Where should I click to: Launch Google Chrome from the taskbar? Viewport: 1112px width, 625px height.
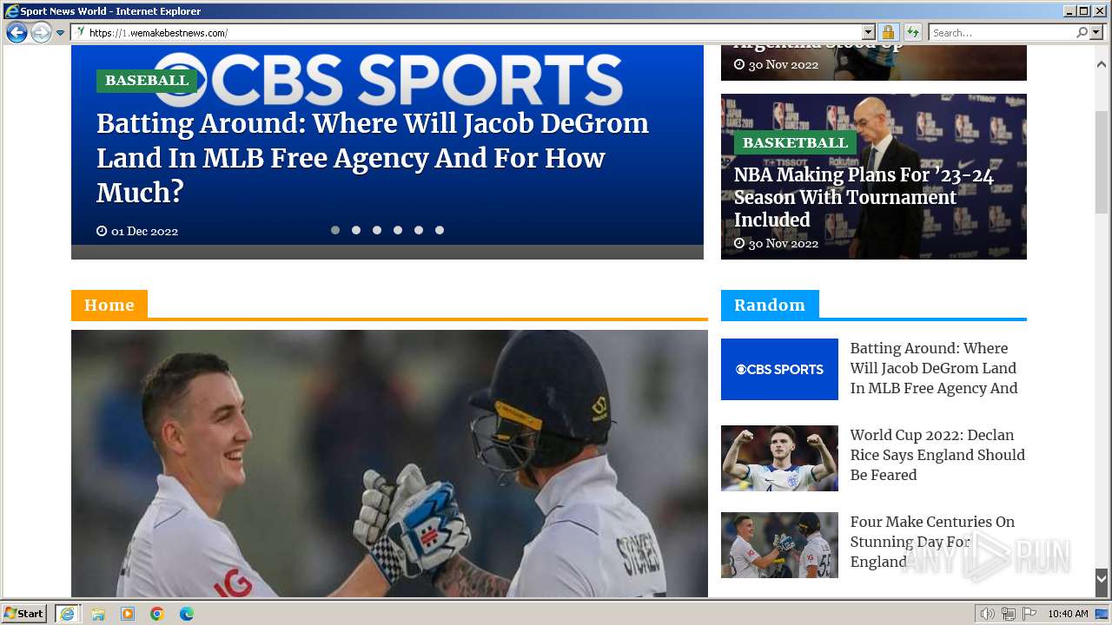click(157, 614)
